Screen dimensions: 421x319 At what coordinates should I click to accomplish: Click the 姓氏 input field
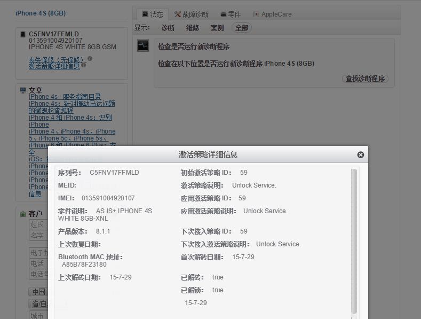(x=38, y=224)
